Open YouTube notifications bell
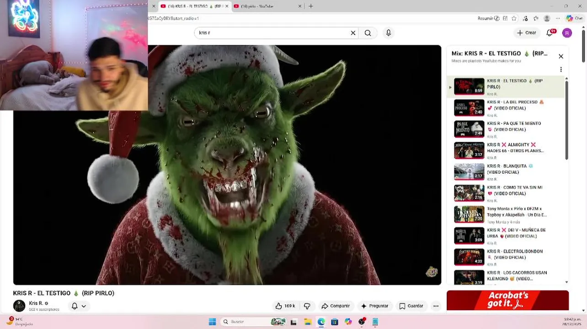The image size is (587, 329). point(550,32)
